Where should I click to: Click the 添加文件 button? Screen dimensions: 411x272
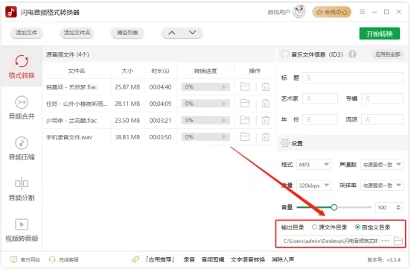(27, 33)
